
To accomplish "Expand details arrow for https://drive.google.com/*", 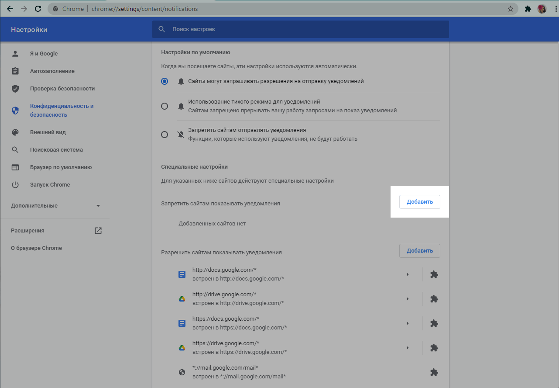I will point(408,348).
